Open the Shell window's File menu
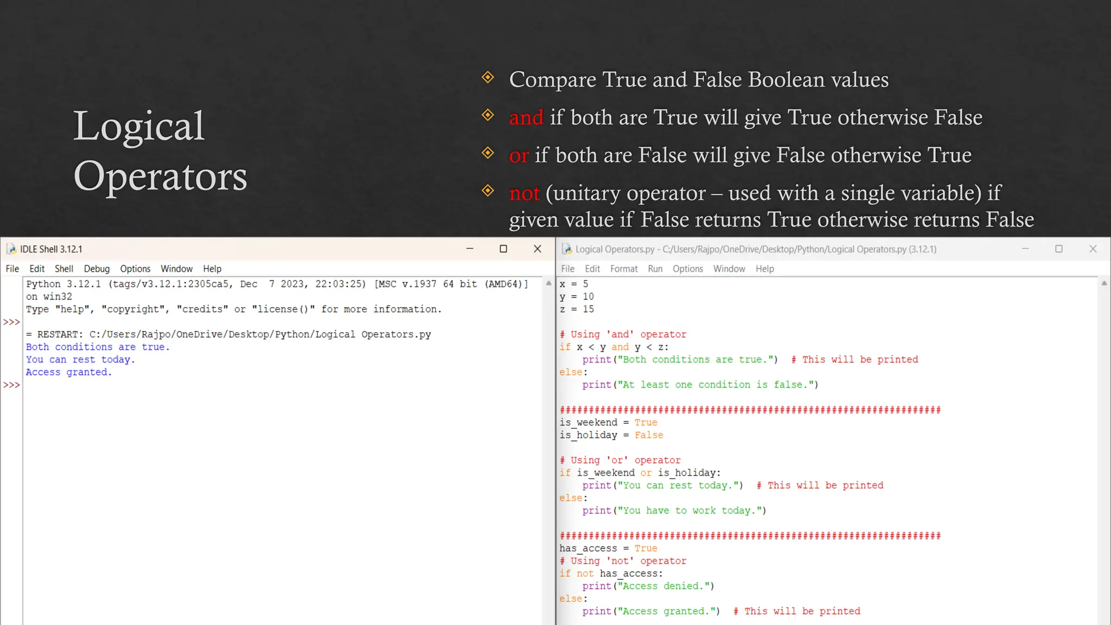The height and width of the screenshot is (625, 1111). [12, 269]
